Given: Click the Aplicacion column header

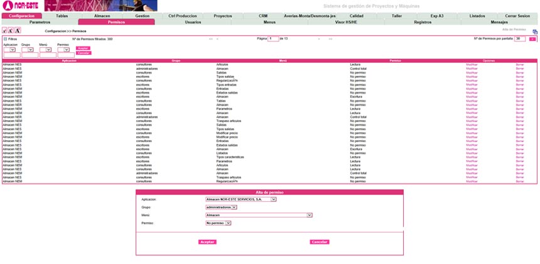Looking at the screenshot, I should [x=69, y=61].
